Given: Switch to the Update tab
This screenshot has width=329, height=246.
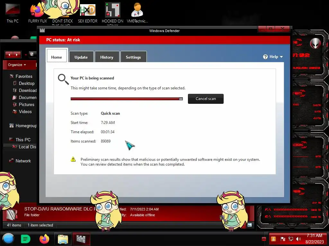Looking at the screenshot, I should (x=81, y=57).
